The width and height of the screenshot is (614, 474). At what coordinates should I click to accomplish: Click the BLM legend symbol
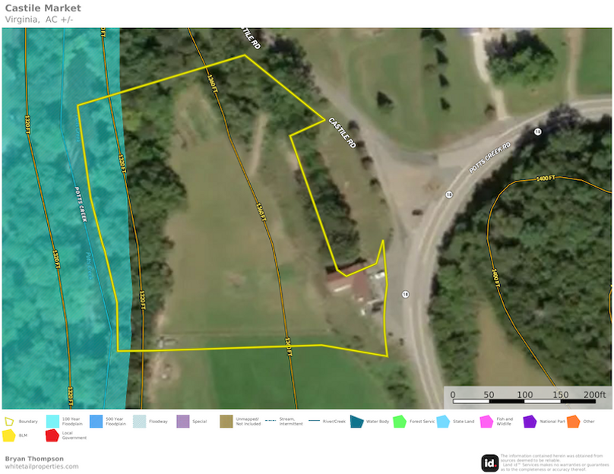coord(10,434)
